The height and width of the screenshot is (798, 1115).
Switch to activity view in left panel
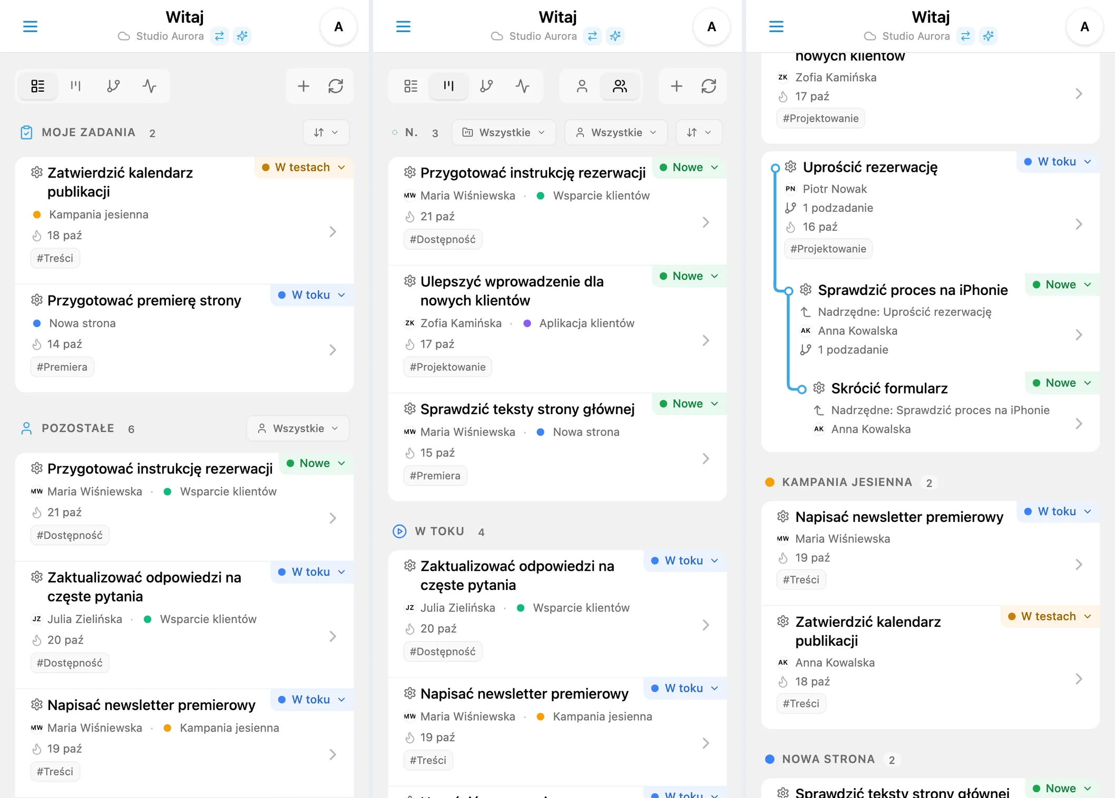tap(150, 86)
